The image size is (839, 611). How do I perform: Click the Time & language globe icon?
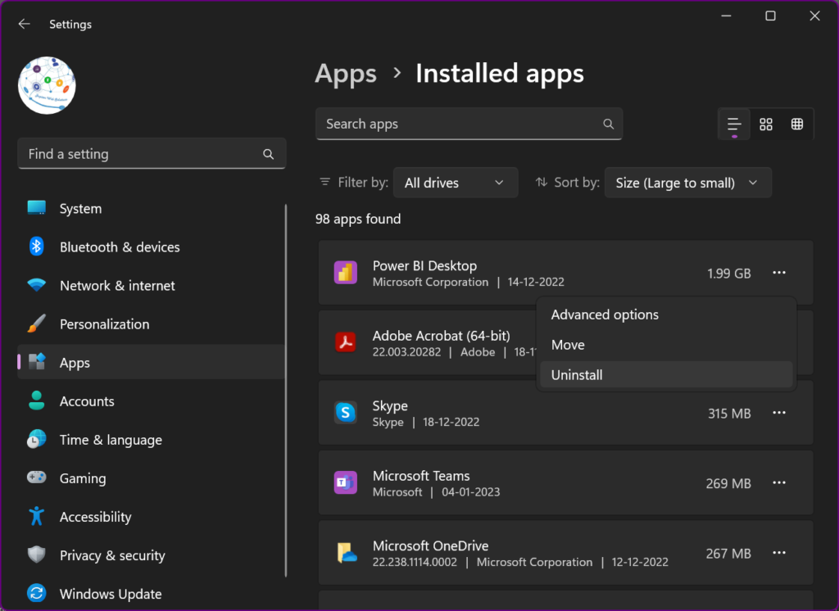click(36, 439)
